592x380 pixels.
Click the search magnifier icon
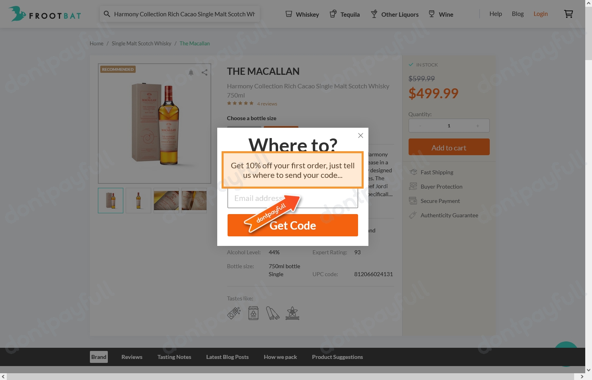[107, 14]
